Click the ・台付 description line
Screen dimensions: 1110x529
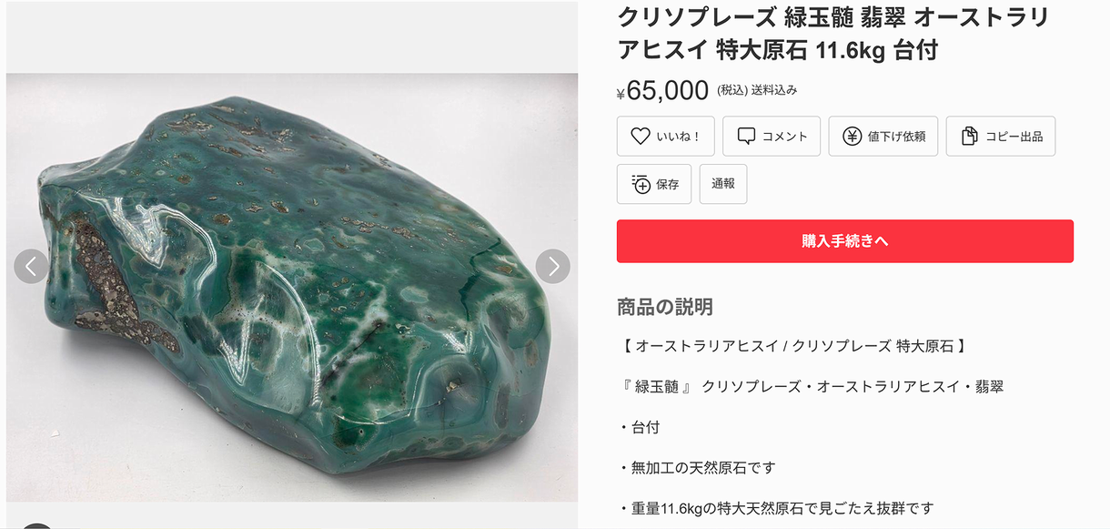(x=640, y=427)
